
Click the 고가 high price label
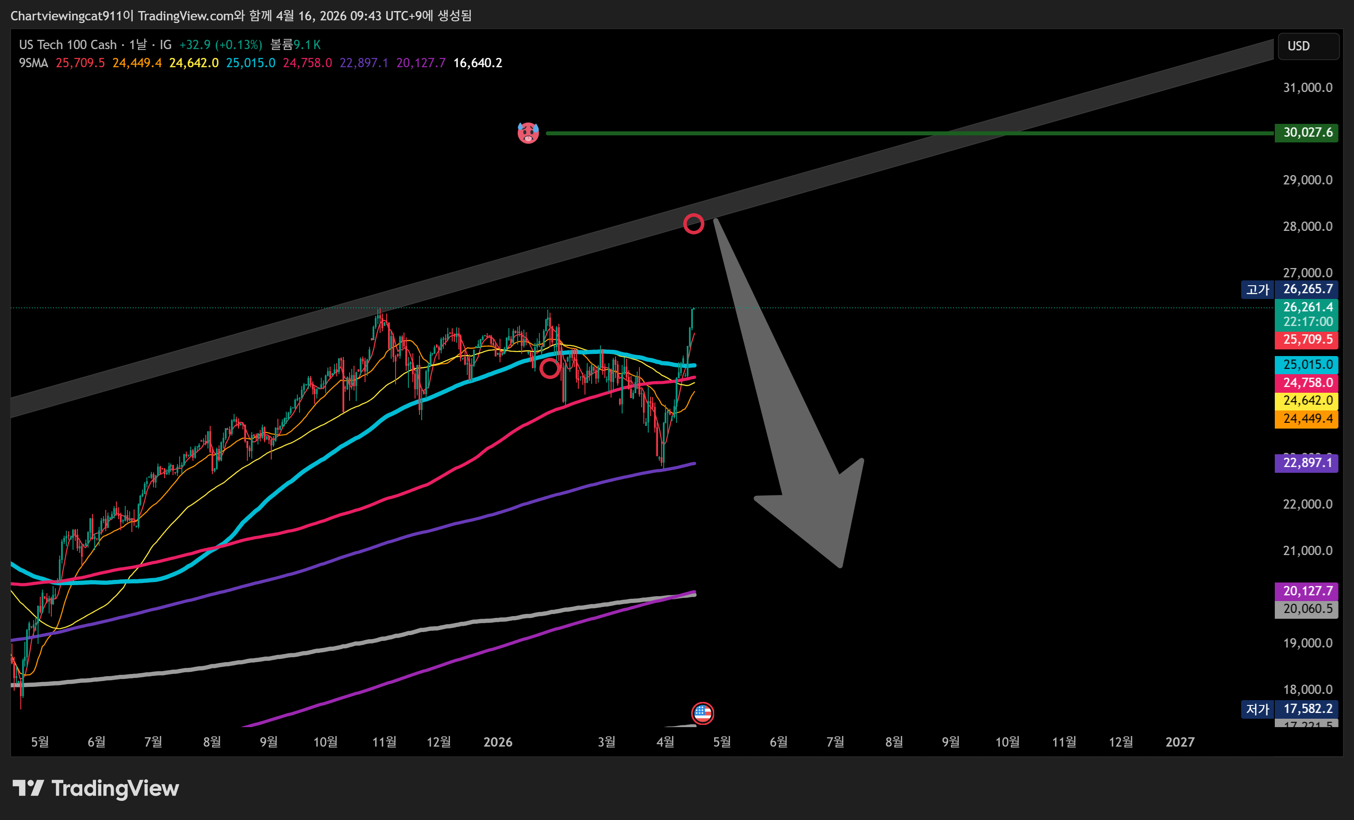point(1257,289)
